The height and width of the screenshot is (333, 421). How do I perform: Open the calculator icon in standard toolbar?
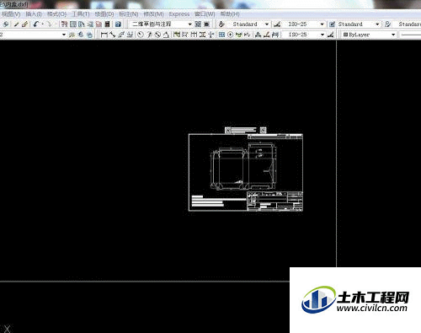(107, 24)
